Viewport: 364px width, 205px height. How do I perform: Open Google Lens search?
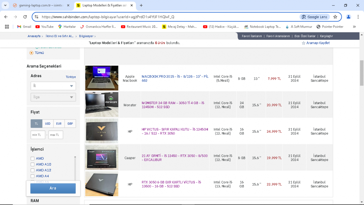click(315, 17)
